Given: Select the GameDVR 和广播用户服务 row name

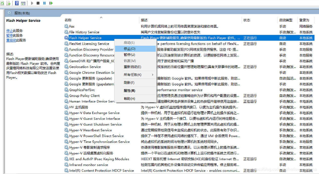Looking at the screenshot, I should click(x=92, y=61).
